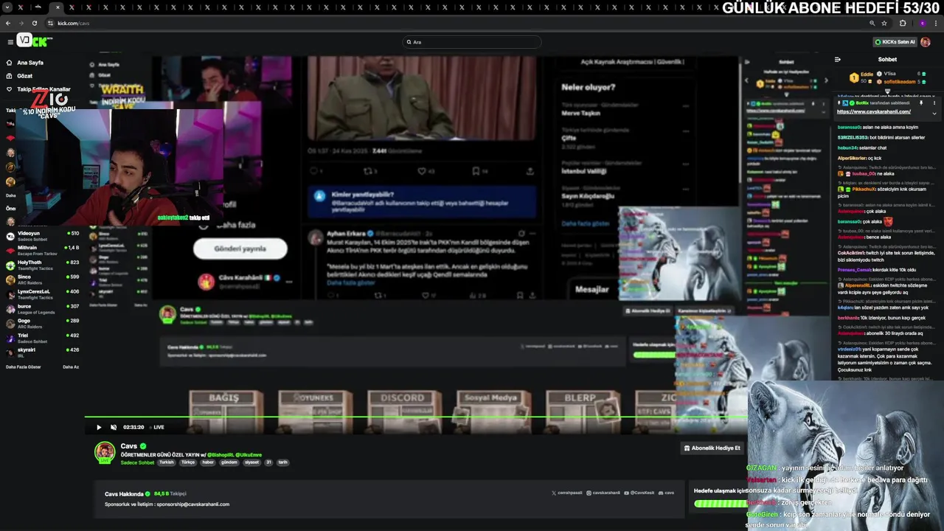Image resolution: width=944 pixels, height=531 pixels.
Task: Bookmark this page with star icon
Action: [884, 23]
